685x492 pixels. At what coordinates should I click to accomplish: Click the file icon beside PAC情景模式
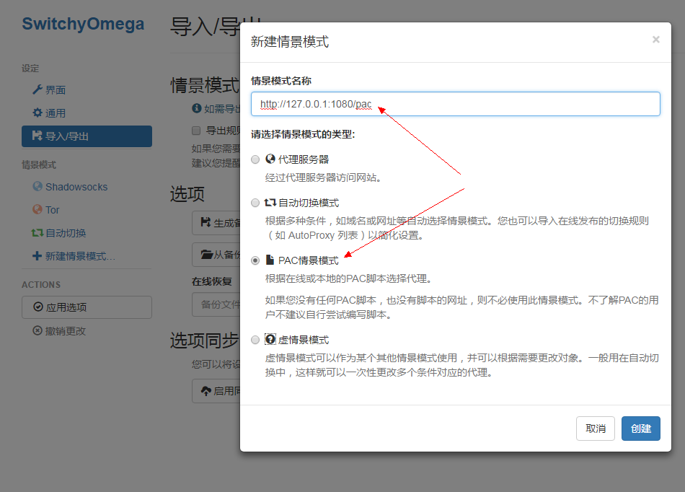[270, 260]
